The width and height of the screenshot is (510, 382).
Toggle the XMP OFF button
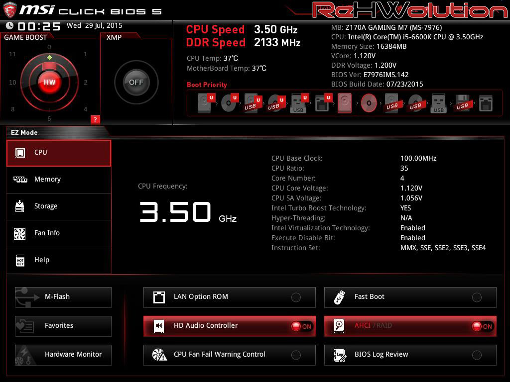(136, 82)
